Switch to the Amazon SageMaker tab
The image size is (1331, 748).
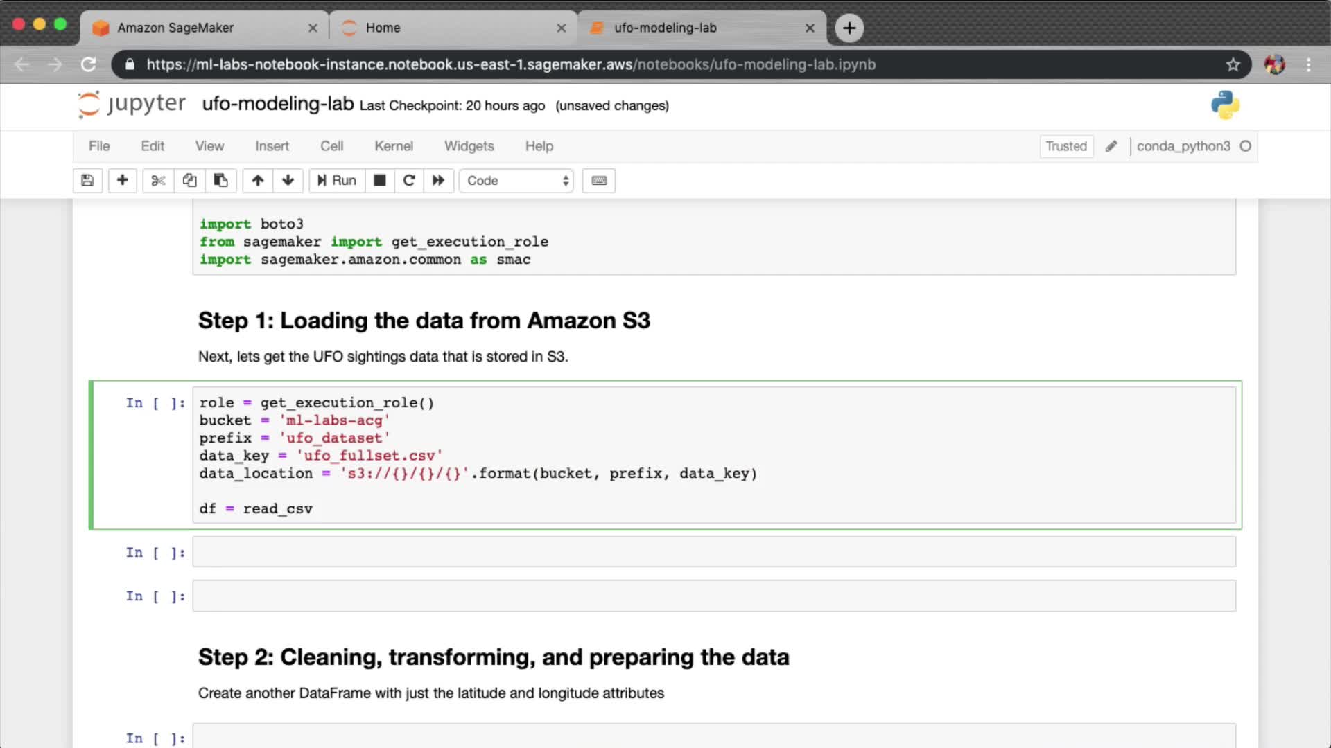click(x=175, y=28)
